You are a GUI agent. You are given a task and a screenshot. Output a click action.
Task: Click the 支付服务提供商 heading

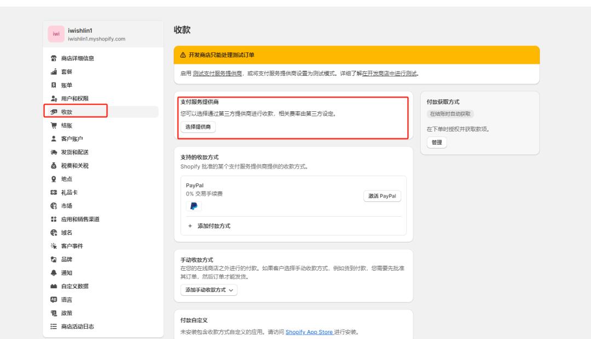tap(199, 102)
